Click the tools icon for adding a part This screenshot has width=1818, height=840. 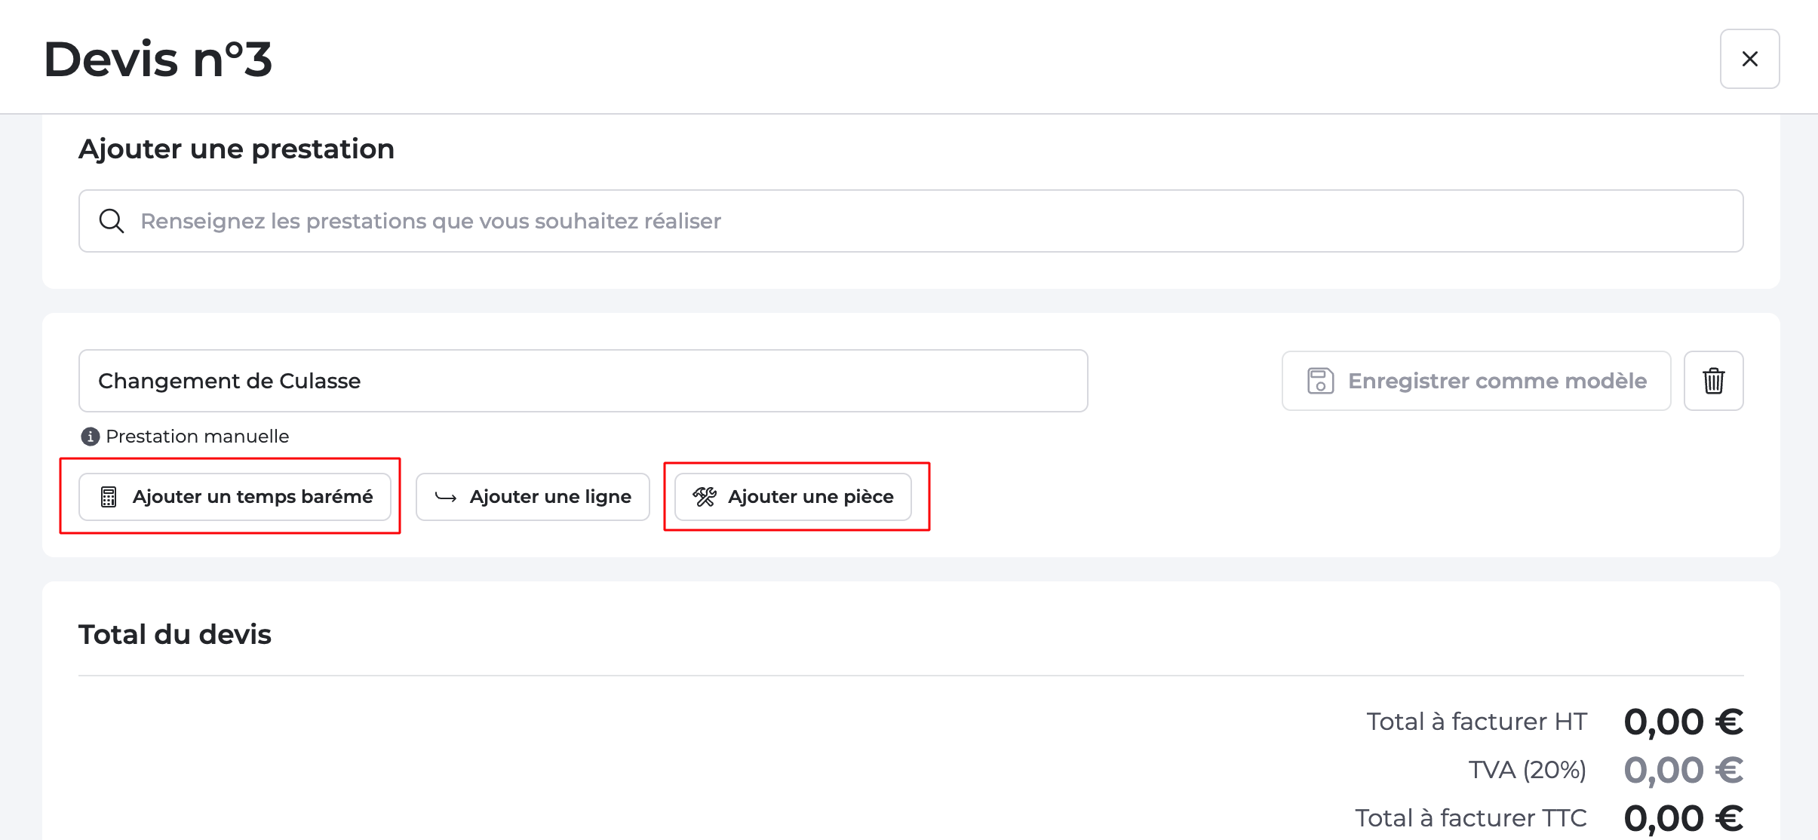(705, 497)
